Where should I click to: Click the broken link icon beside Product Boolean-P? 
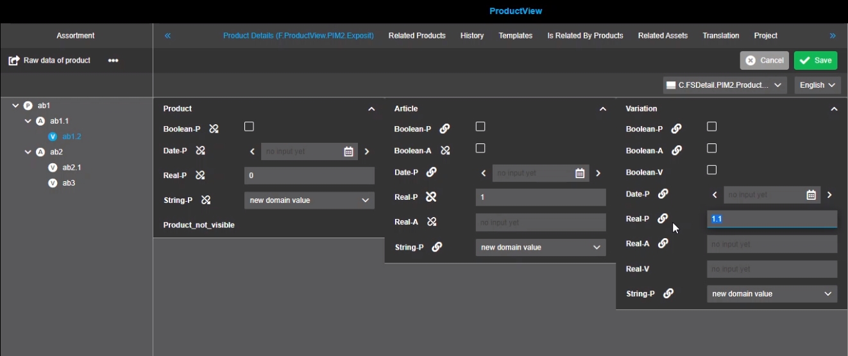[x=214, y=129]
